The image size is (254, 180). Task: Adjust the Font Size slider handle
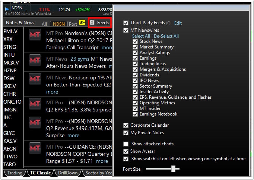click(x=173, y=169)
